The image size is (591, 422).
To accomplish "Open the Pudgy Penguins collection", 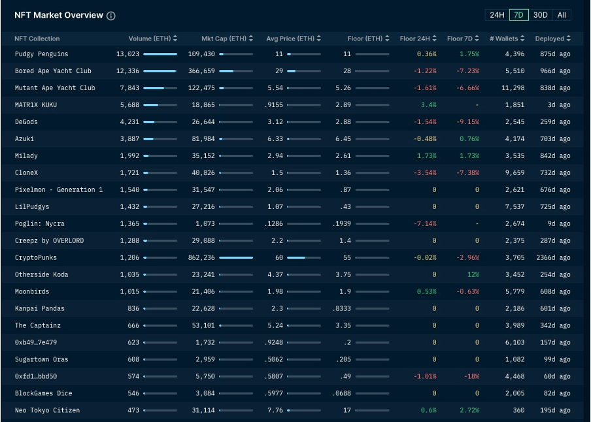I will click(41, 54).
